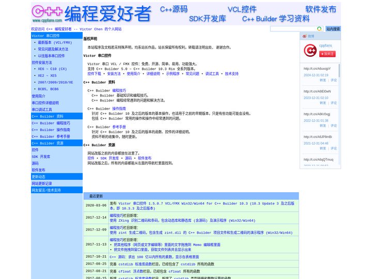Screen dimensions: 372x279
Task: Open 常见问题及解决方法 sidebar link
Action: pyautogui.click(x=53, y=49)
